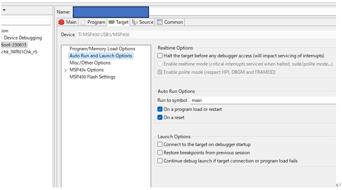This screenshot has height=190, width=342.
Task: Select Program/Memory Load Options
Action: click(x=102, y=49)
